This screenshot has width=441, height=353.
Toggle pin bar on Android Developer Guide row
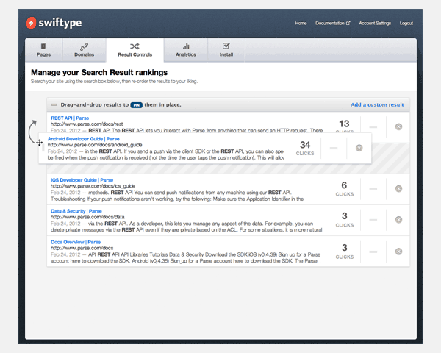tap(334, 148)
